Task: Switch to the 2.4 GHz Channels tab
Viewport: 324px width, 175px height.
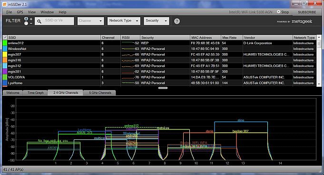Action: click(x=66, y=92)
